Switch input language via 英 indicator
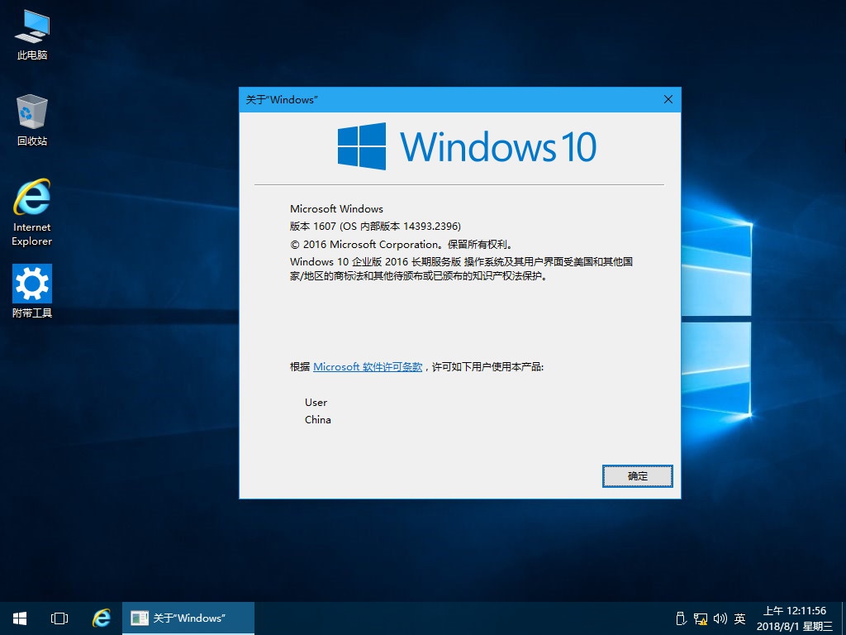 739,618
